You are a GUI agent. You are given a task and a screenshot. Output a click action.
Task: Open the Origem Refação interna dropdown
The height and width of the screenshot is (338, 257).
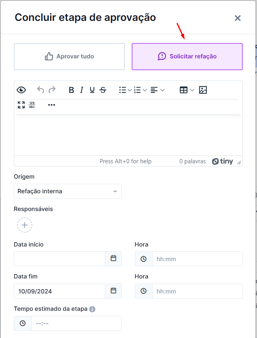[68, 191]
